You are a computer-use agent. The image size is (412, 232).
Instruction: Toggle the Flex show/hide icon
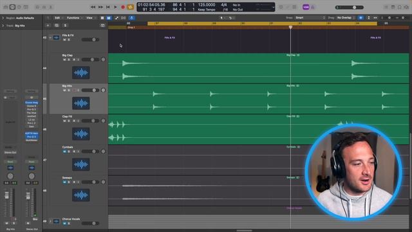(x=123, y=18)
